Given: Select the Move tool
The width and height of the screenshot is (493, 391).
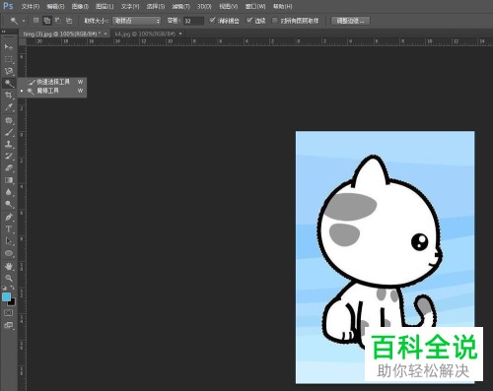Looking at the screenshot, I should (x=9, y=46).
